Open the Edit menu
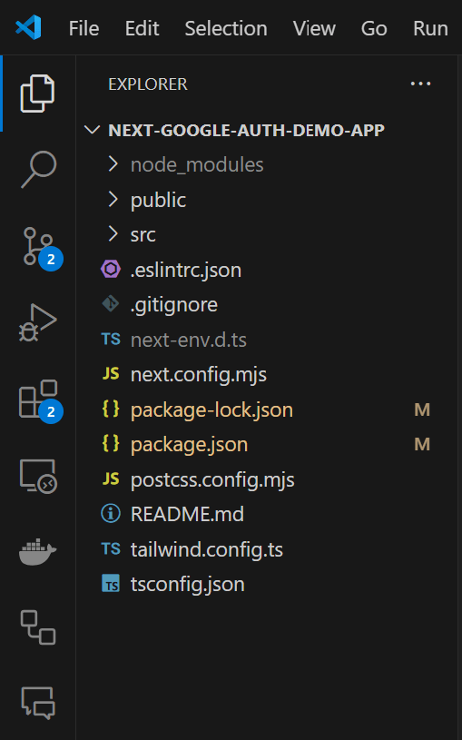The height and width of the screenshot is (740, 462). (142, 28)
